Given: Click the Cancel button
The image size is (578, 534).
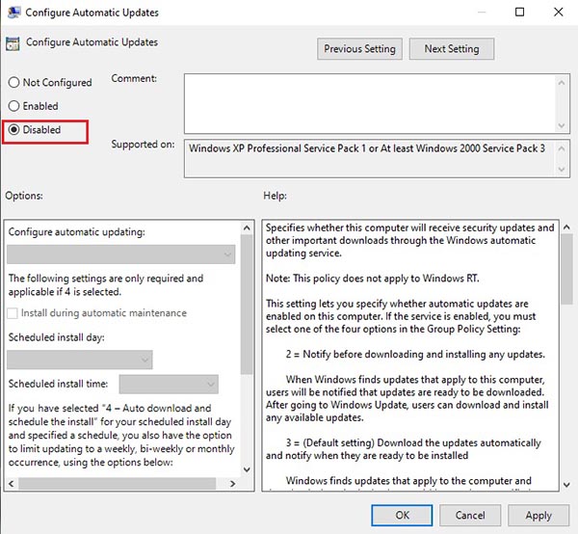Looking at the screenshot, I should 470,515.
